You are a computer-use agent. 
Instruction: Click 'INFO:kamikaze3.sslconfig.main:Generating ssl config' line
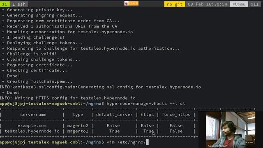(100, 87)
